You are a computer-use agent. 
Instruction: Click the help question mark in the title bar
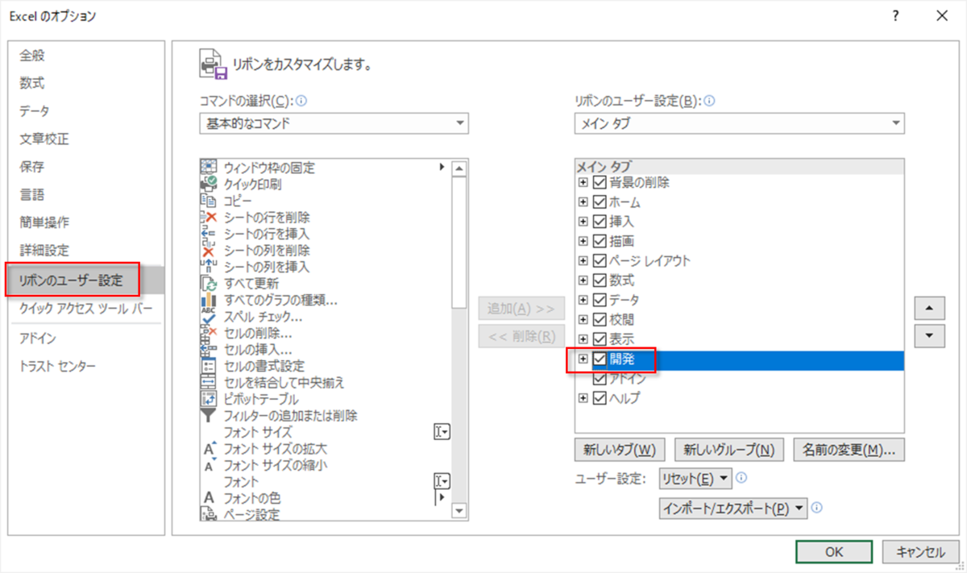tap(895, 16)
